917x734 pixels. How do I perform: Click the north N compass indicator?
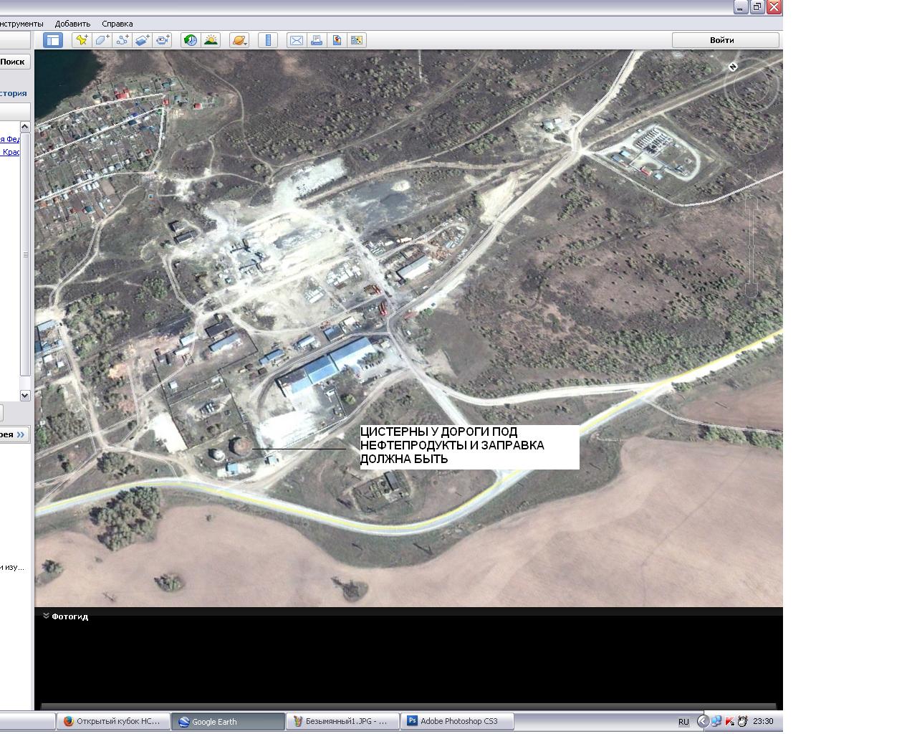pos(733,67)
